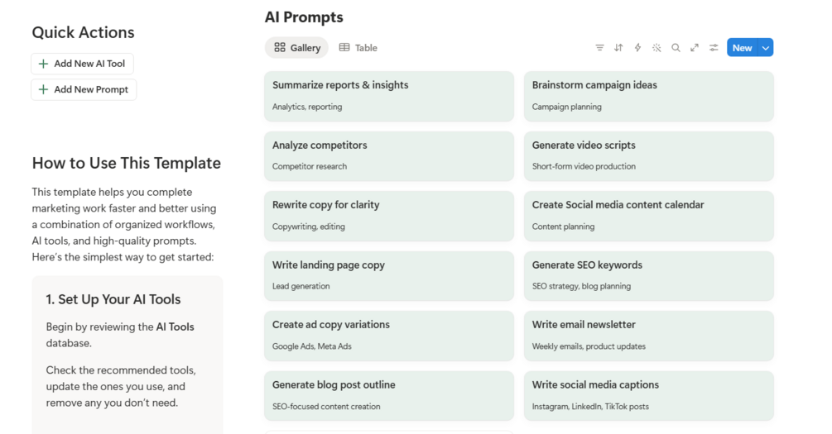Switch to the Table view tab

[x=358, y=48]
